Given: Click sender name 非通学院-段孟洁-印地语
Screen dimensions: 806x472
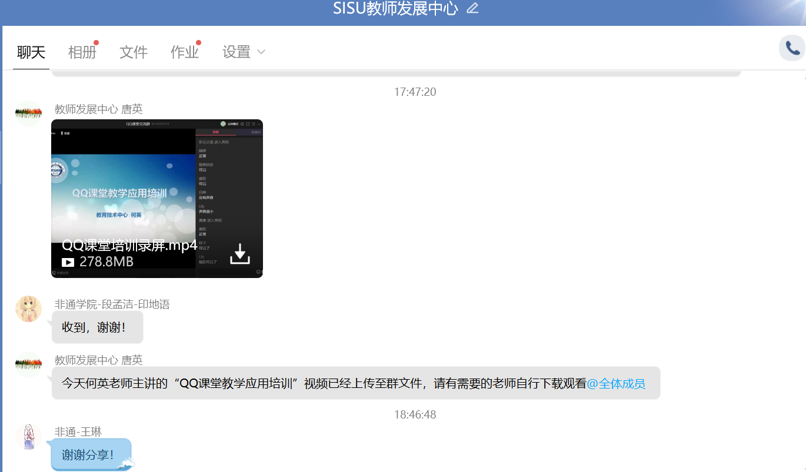Looking at the screenshot, I should coord(112,304).
